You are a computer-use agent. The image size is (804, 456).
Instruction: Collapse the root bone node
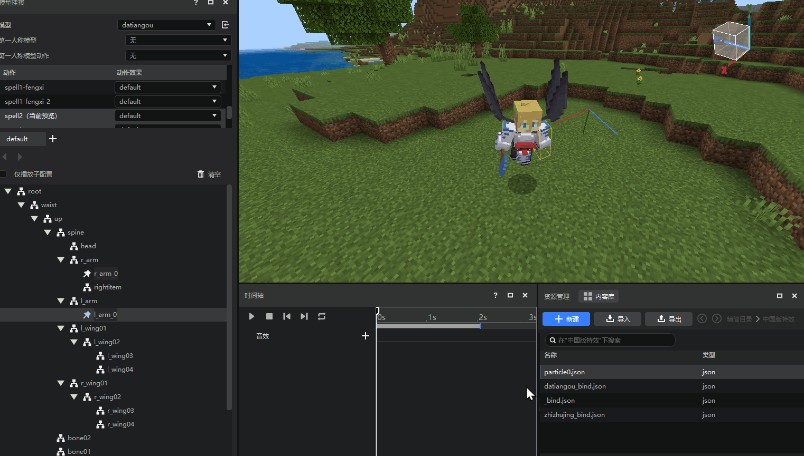8,191
